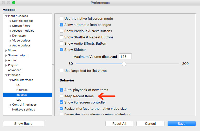Viewport: 200px width, 131px height.
Task: Uncheck Show Fullscreen controller
Action: (61, 102)
